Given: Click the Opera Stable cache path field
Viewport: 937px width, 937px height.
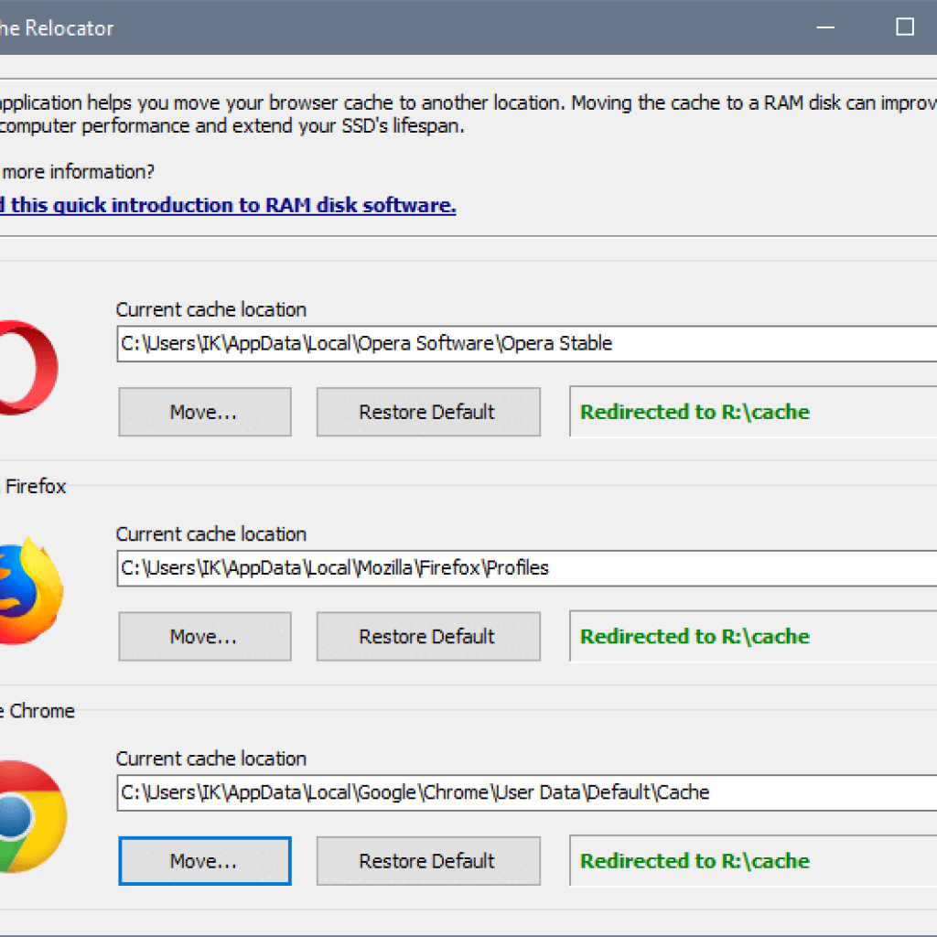Looking at the screenshot, I should (526, 344).
